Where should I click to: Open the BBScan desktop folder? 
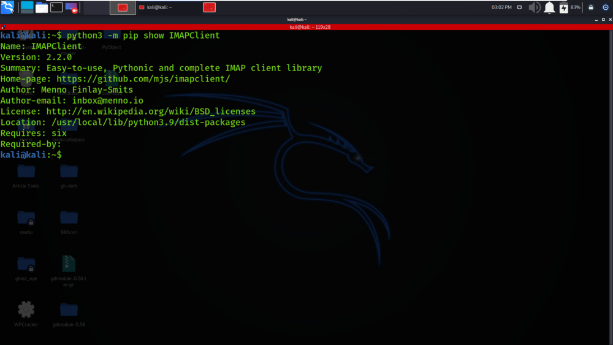coord(69,222)
